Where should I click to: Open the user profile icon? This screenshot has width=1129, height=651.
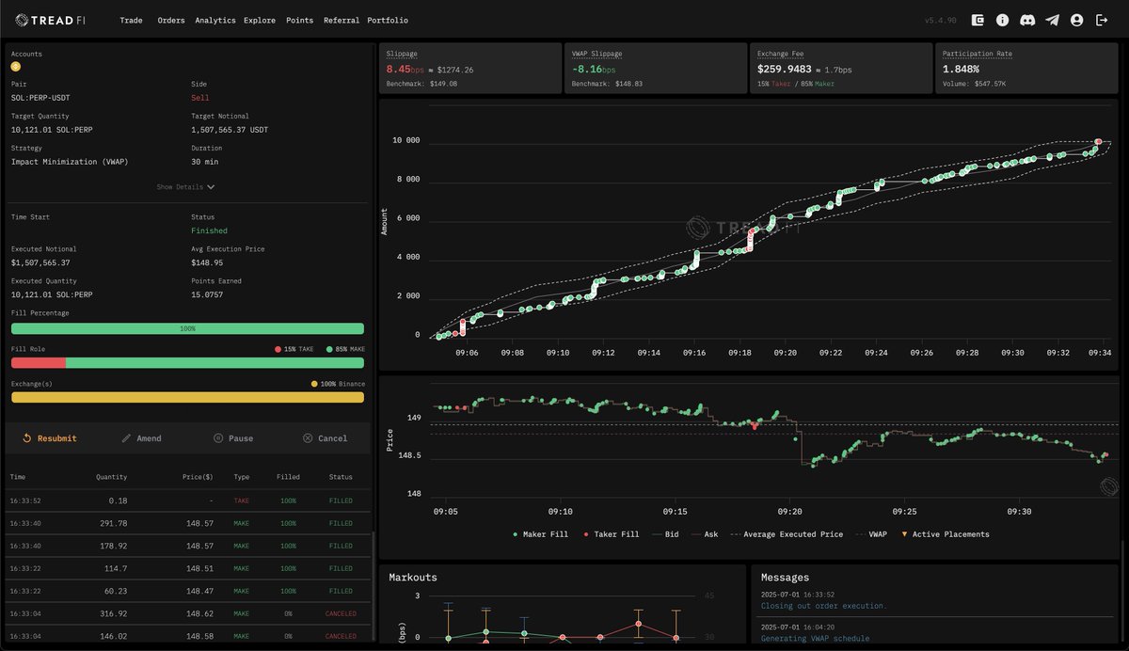click(1076, 20)
